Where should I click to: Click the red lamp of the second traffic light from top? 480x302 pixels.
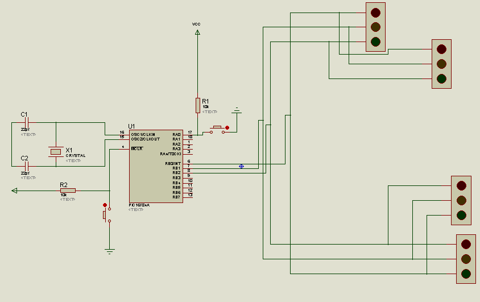pyautogui.click(x=441, y=49)
